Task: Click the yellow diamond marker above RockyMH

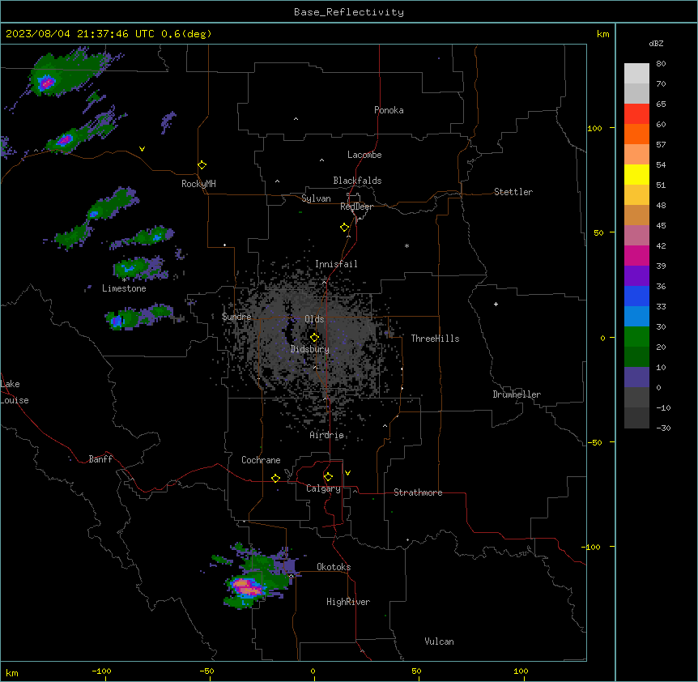Action: [x=202, y=164]
